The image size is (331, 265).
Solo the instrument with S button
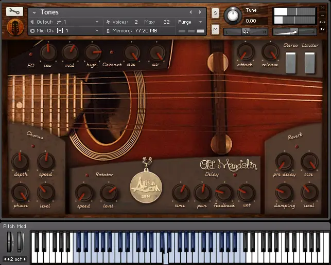tap(215, 13)
